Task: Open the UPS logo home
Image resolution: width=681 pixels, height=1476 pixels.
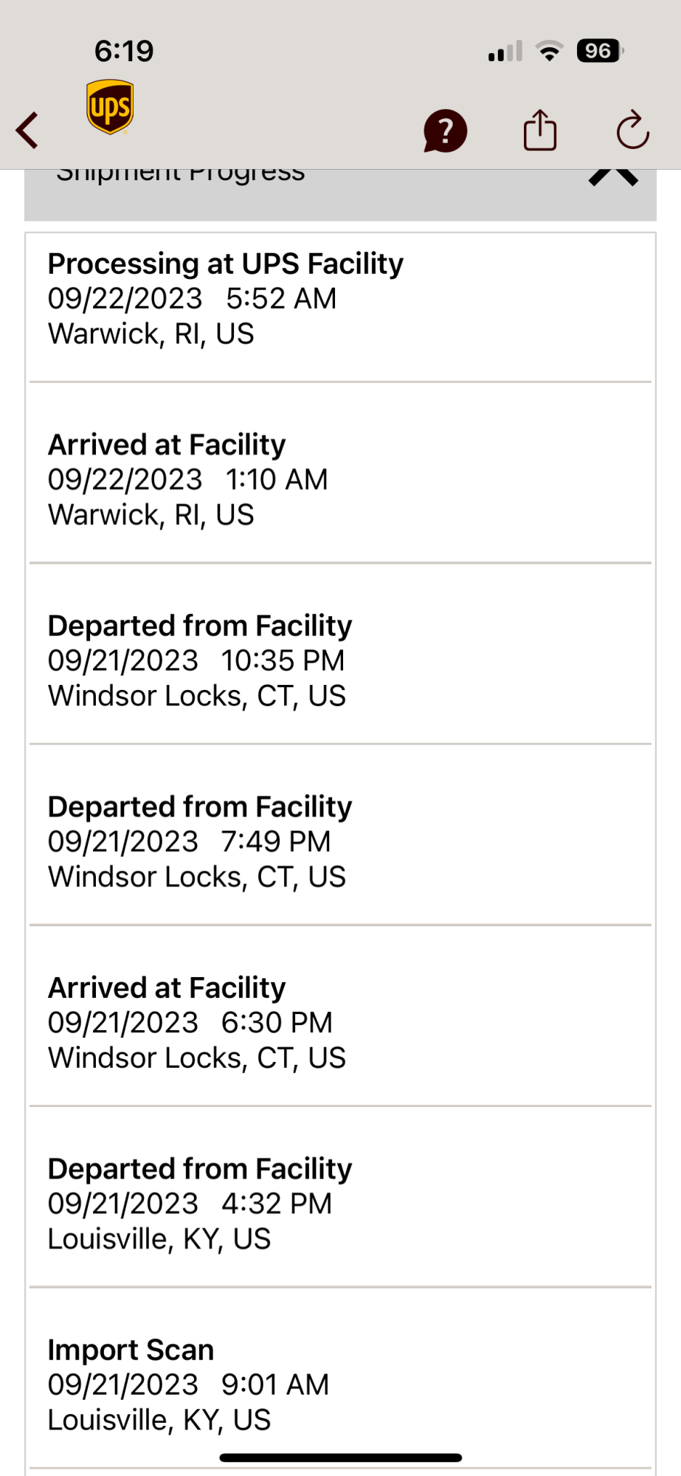Action: [110, 107]
